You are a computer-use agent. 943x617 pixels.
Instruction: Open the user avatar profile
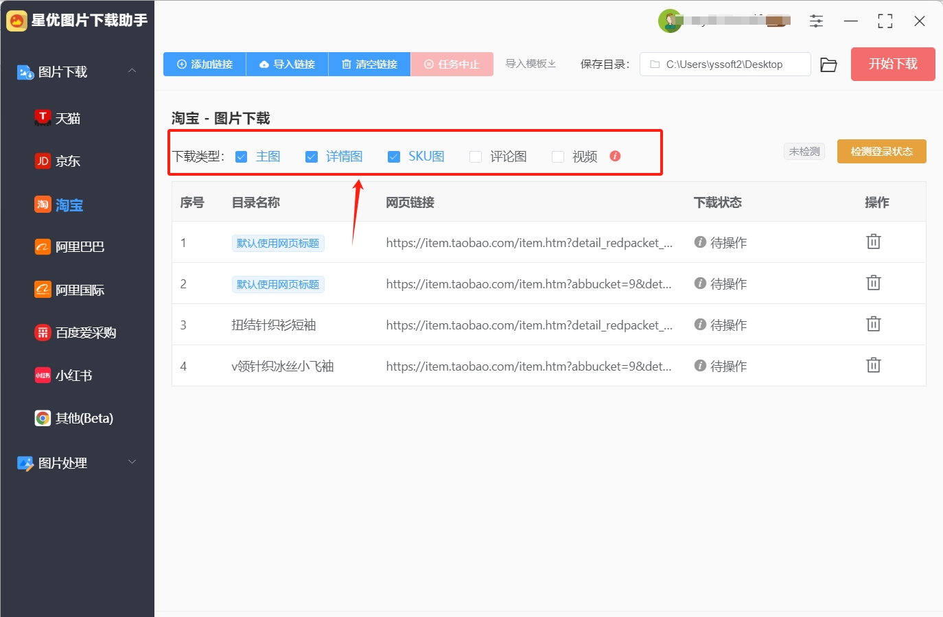click(670, 21)
